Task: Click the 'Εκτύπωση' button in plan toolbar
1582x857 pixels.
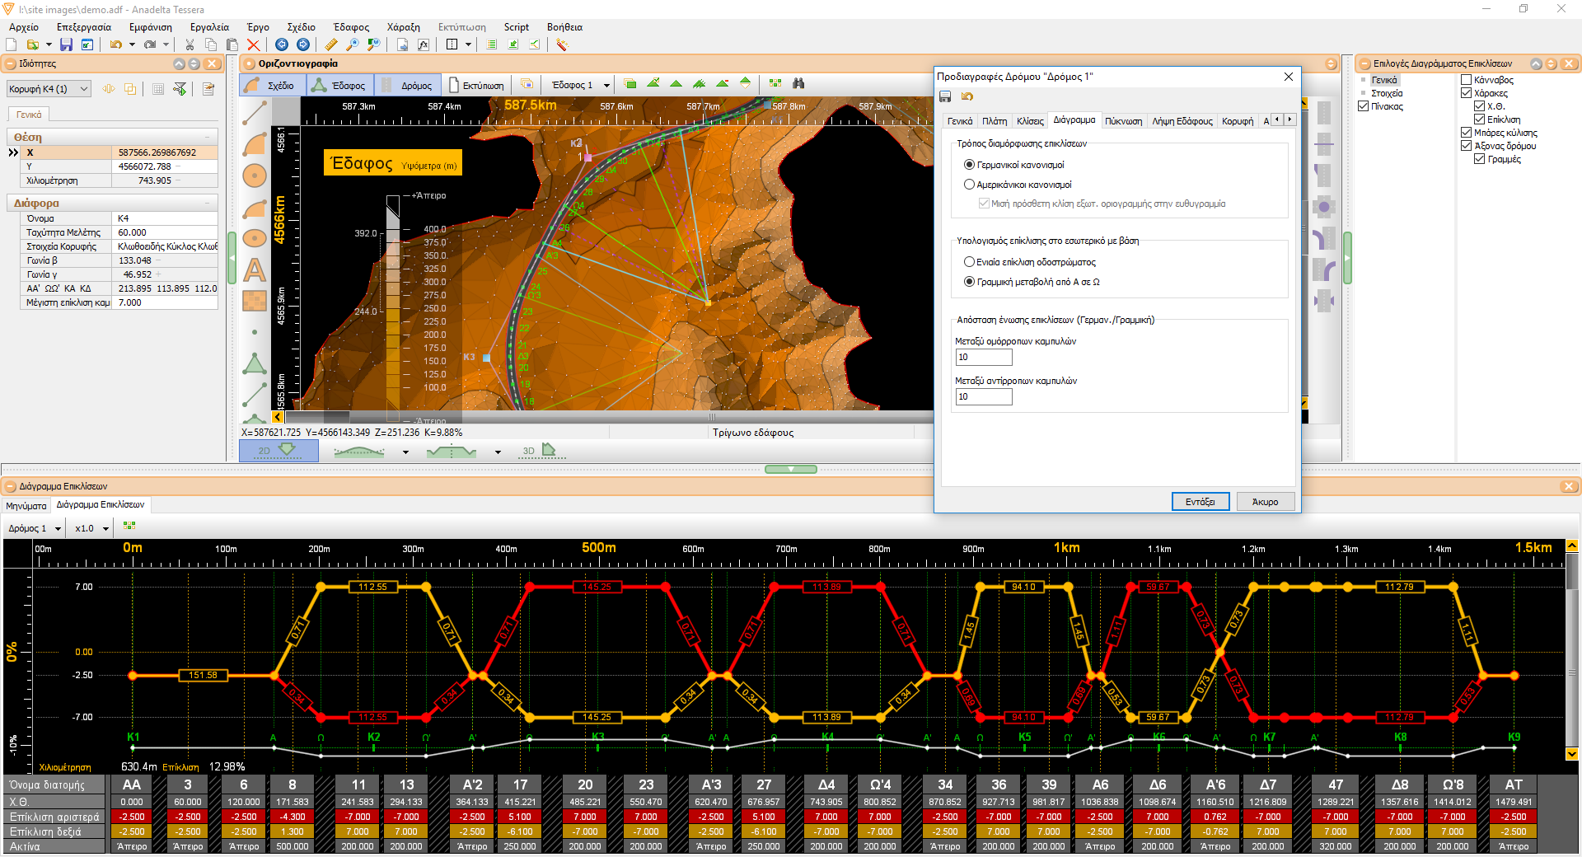Action: coord(476,85)
